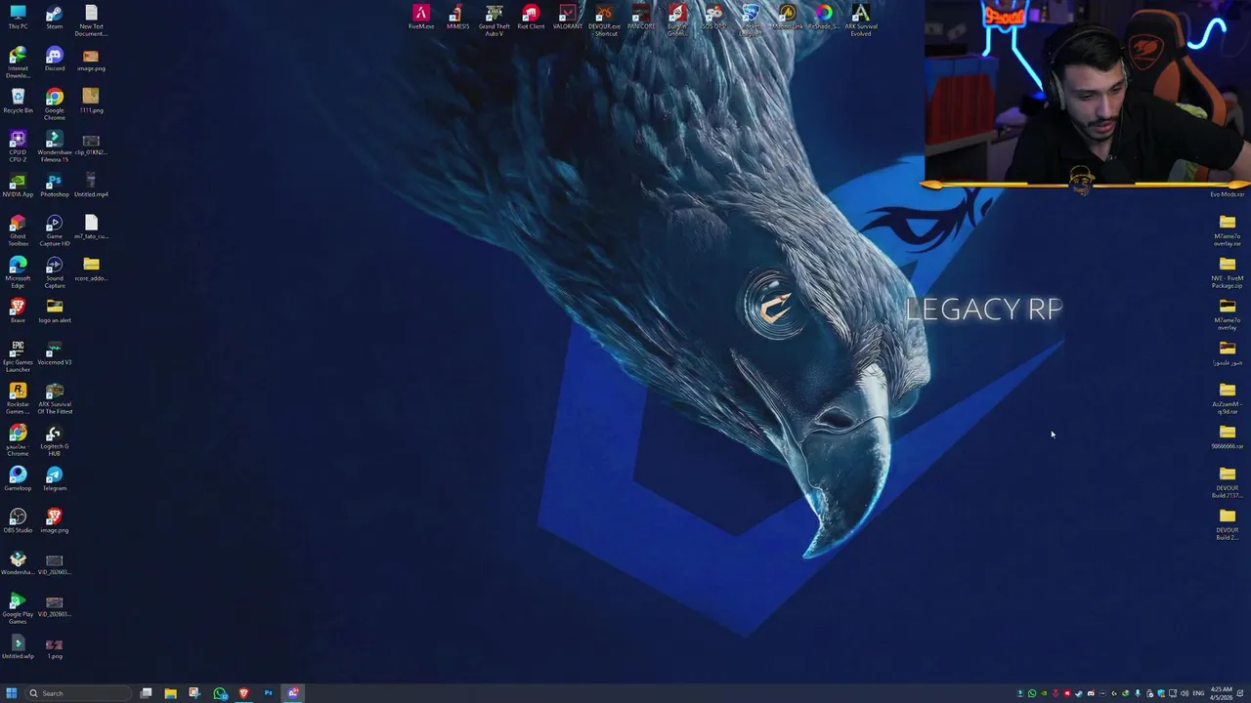Select the OBS Studio shortcut

(18, 521)
